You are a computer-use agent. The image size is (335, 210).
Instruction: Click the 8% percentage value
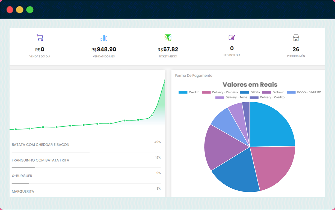pyautogui.click(x=159, y=189)
